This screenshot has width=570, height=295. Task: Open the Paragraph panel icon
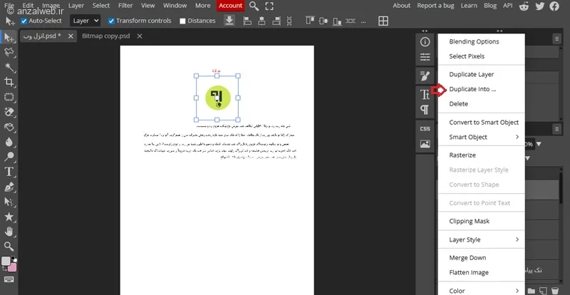[x=425, y=110]
